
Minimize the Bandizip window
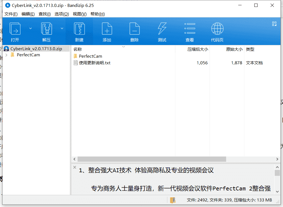[240, 6]
